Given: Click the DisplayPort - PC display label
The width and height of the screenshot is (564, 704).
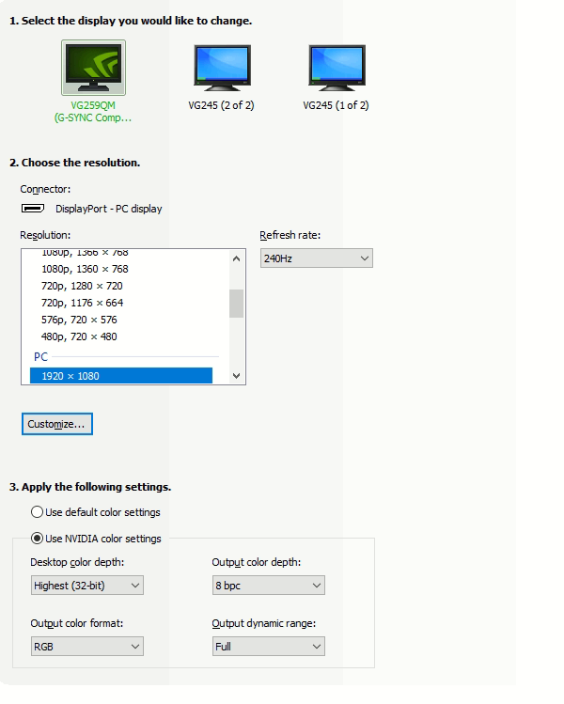Looking at the screenshot, I should point(109,209).
